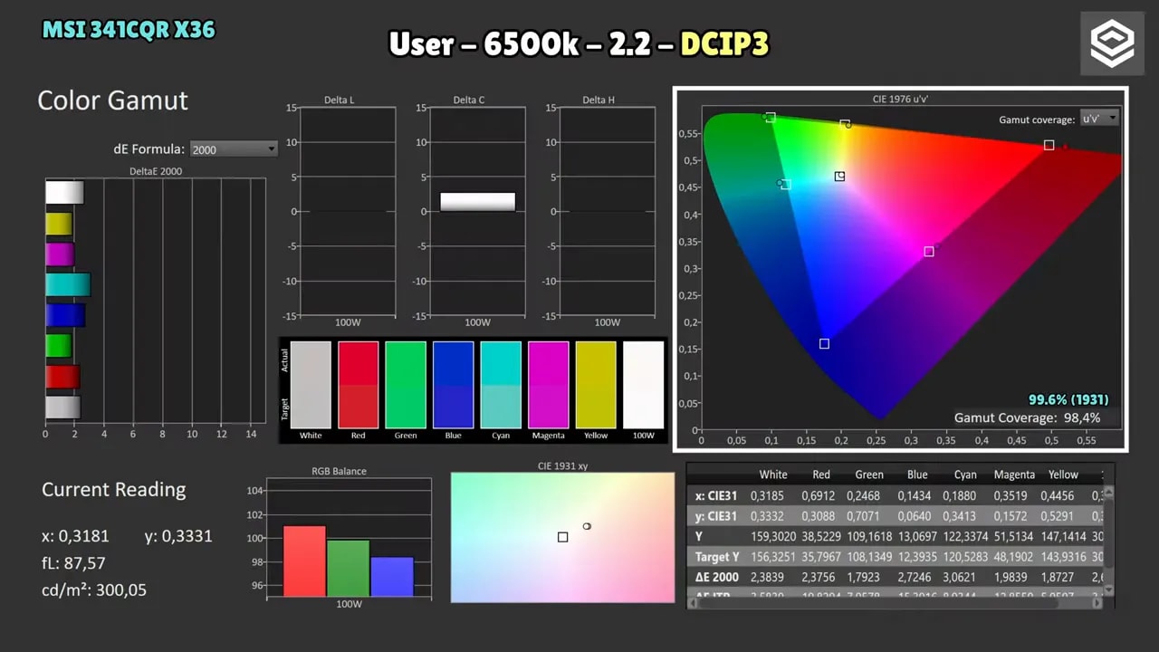Select the Cyan color swatch

coord(501,384)
